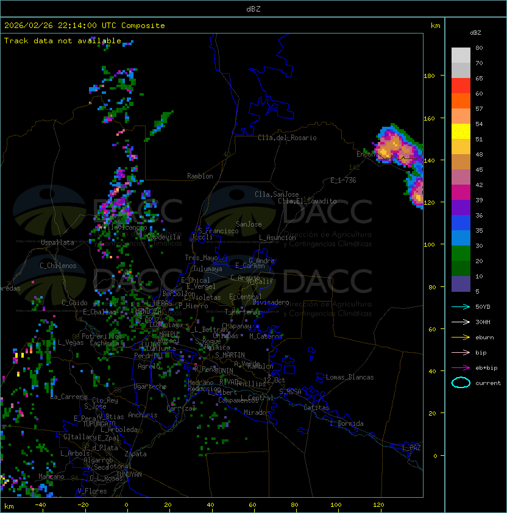Click the 'Villavicencio' map label
The height and width of the screenshot is (513, 507).
coord(124,227)
